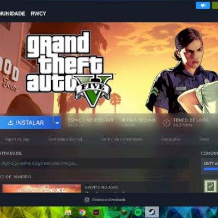218x218 pixels.
Task: Go to Central da Comunidade
Action: point(122,140)
